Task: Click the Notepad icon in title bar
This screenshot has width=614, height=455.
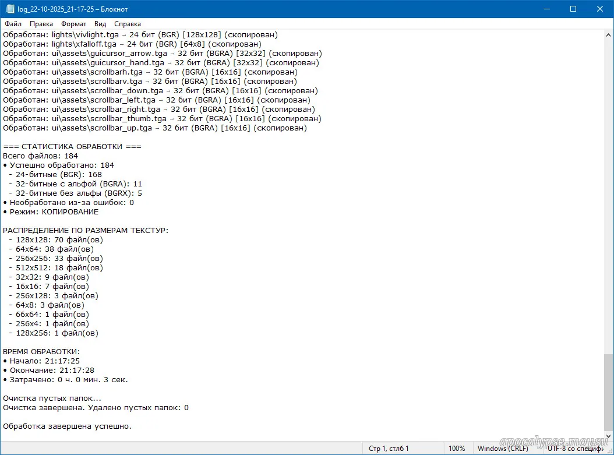Action: pyautogui.click(x=10, y=9)
